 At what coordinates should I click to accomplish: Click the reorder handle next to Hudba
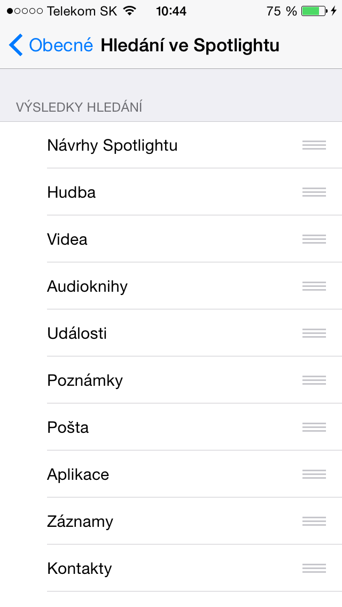coord(314,192)
